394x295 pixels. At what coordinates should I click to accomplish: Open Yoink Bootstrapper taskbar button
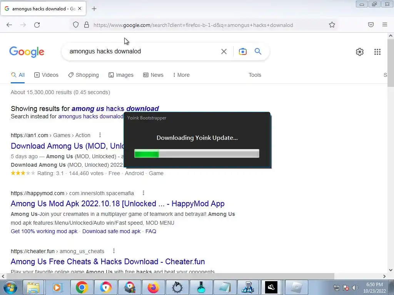click(271, 287)
